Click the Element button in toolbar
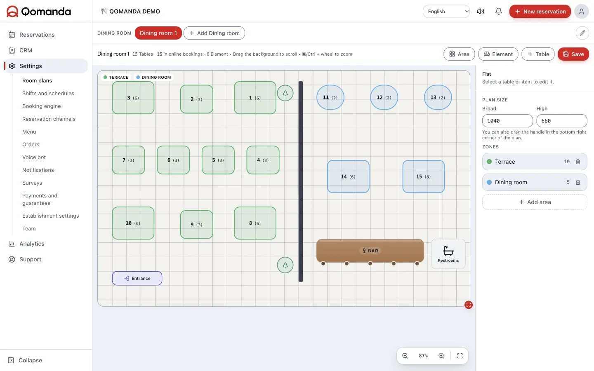This screenshot has width=594, height=371. coord(498,54)
